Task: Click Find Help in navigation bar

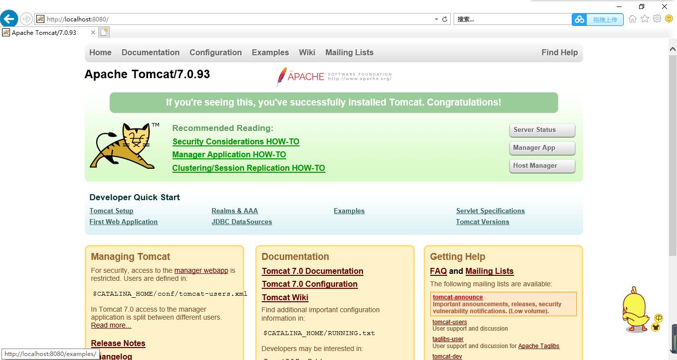Action: (559, 53)
